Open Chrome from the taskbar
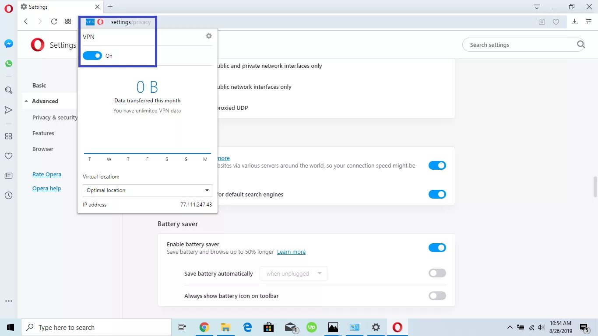Image resolution: width=598 pixels, height=336 pixels. [204, 327]
